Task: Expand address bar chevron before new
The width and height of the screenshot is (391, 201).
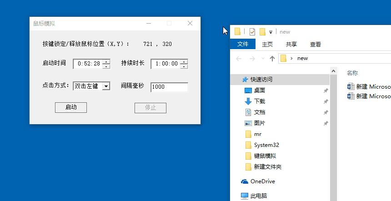Action: point(291,58)
